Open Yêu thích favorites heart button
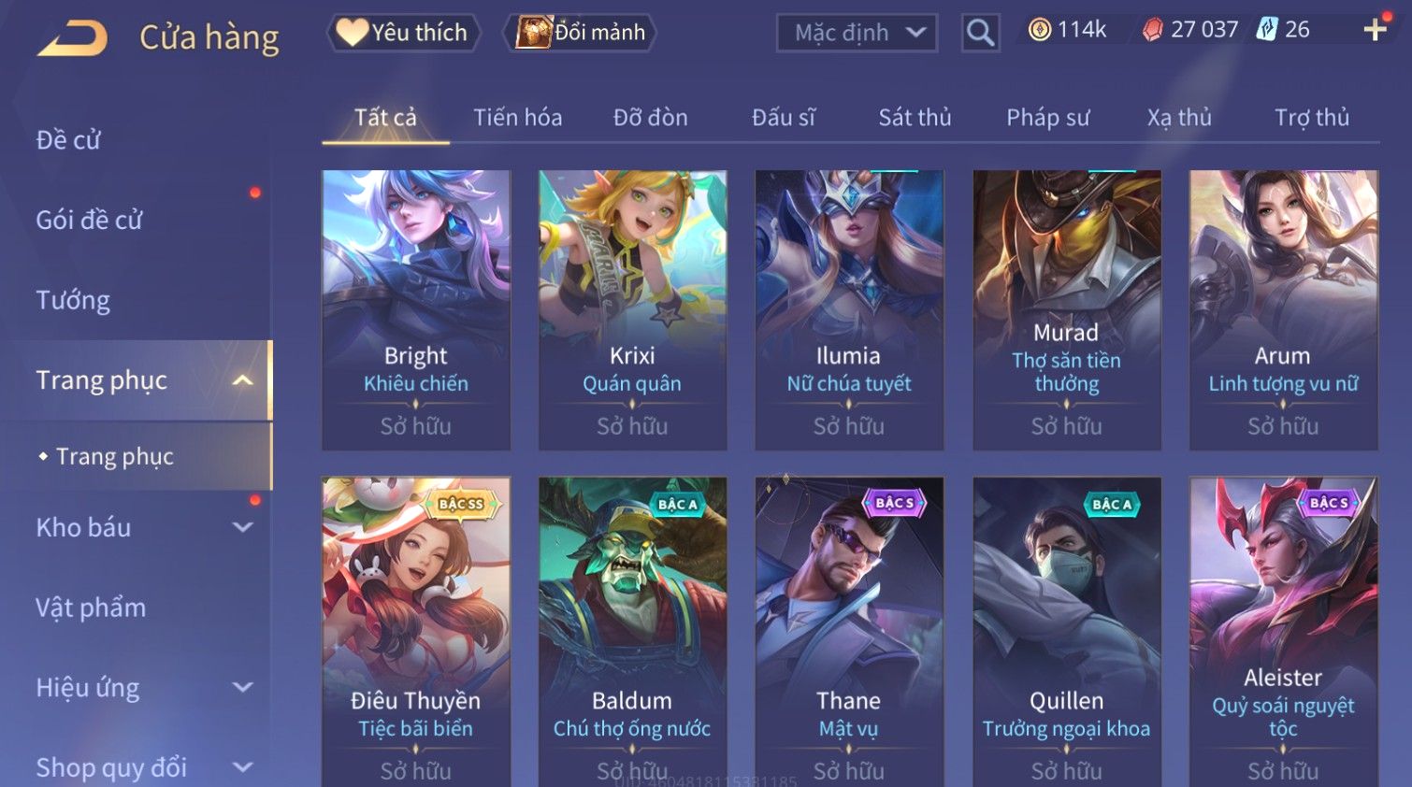 coord(403,33)
